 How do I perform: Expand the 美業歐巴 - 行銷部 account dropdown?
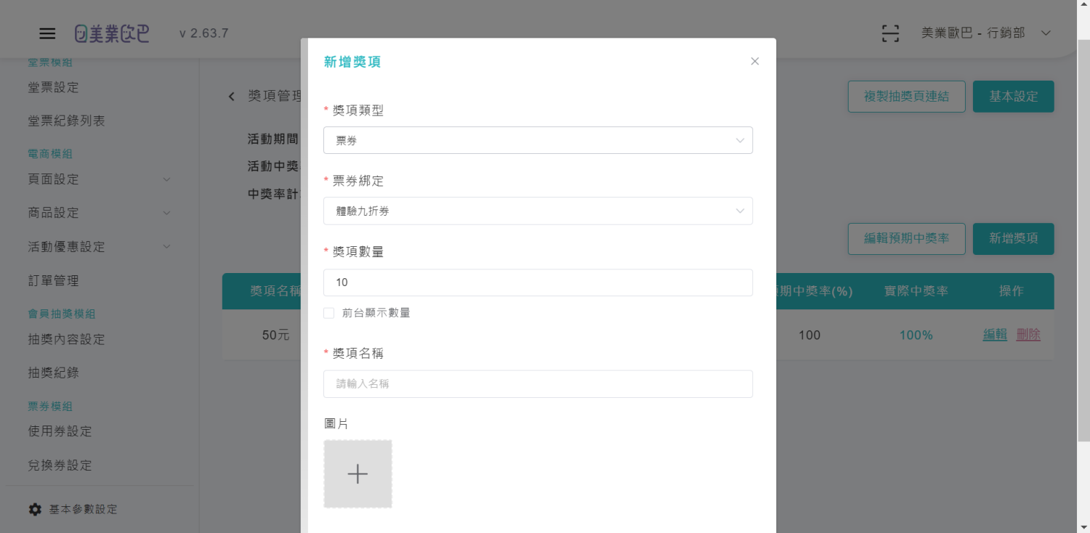pos(986,33)
